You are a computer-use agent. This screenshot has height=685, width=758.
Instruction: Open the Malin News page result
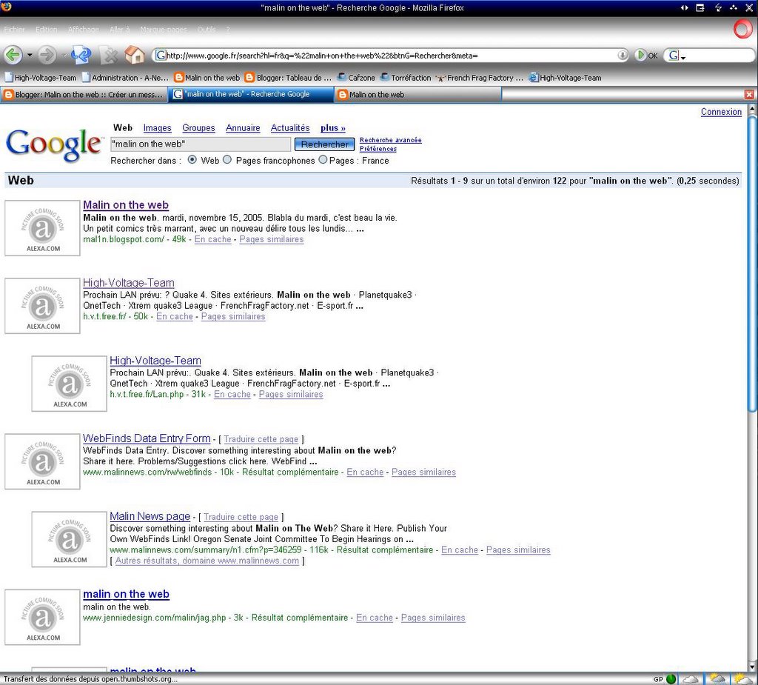[x=150, y=516]
